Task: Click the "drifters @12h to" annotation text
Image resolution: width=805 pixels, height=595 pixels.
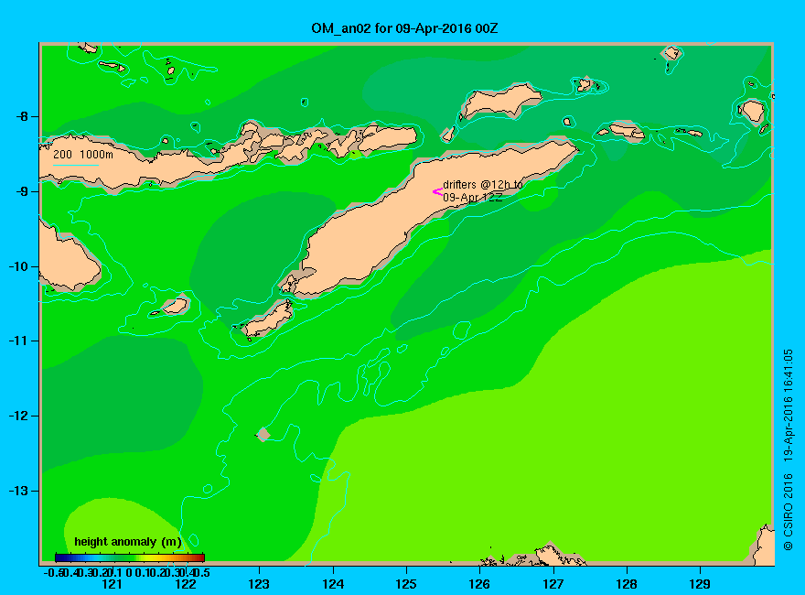Action: 483,185
